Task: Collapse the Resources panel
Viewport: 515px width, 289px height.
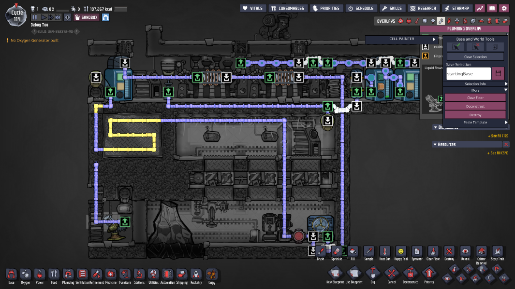Action: (435, 145)
